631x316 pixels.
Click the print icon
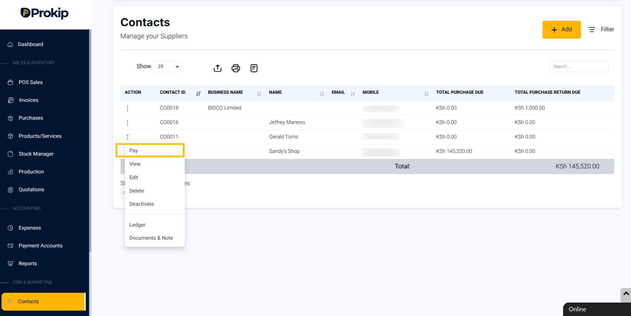pos(236,68)
